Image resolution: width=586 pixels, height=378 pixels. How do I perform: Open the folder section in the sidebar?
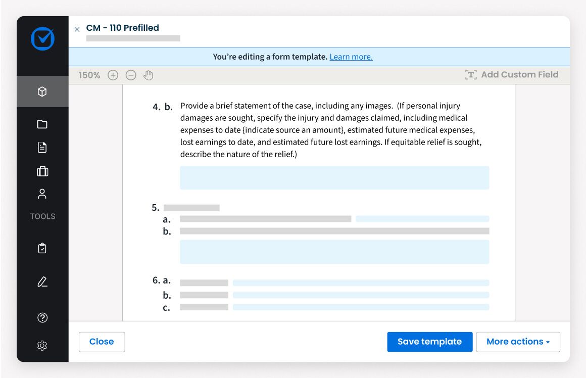tap(42, 123)
